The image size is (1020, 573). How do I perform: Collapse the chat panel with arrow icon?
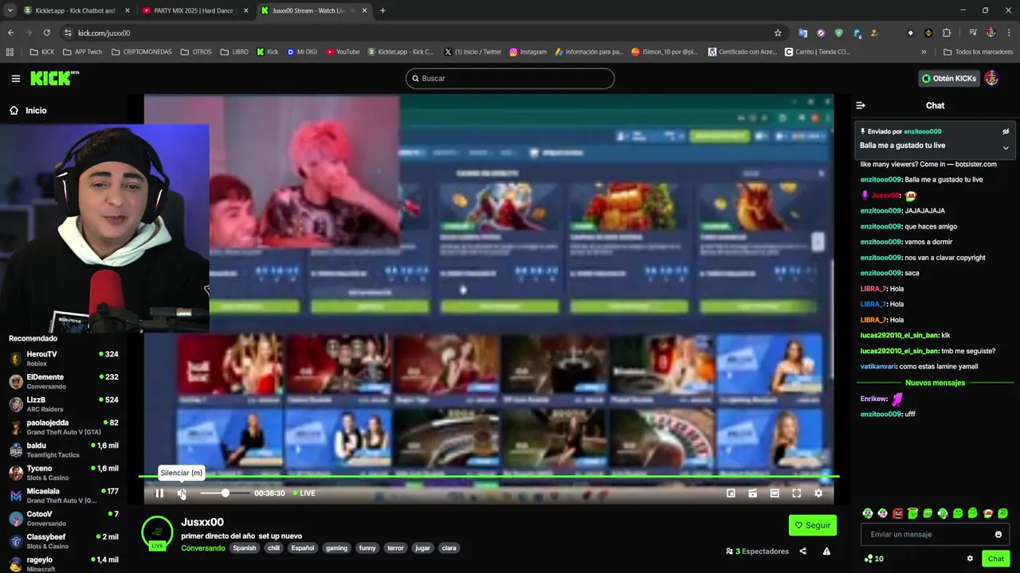(x=861, y=105)
